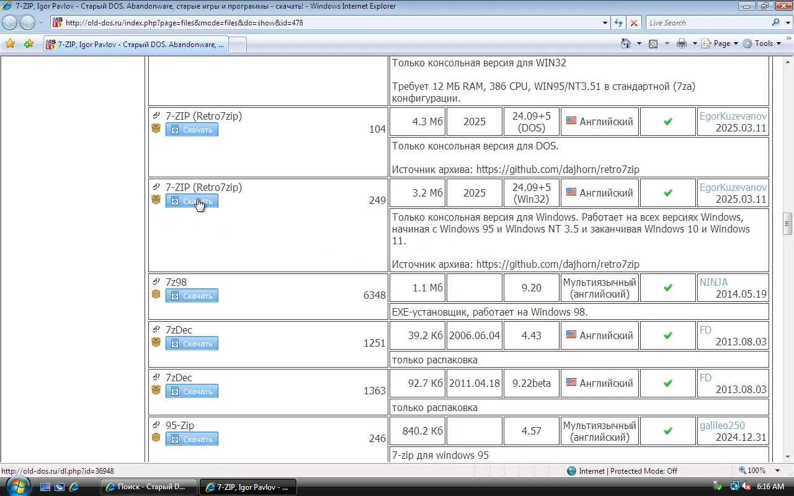Click the muted volume tray icon
This screenshot has height=496, width=794.
[x=747, y=487]
